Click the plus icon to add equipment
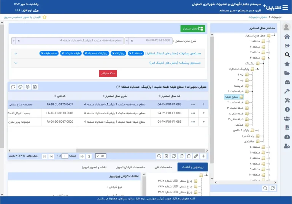Image resolution: width=292 pixels, height=204 pixels. pyautogui.click(x=203, y=156)
